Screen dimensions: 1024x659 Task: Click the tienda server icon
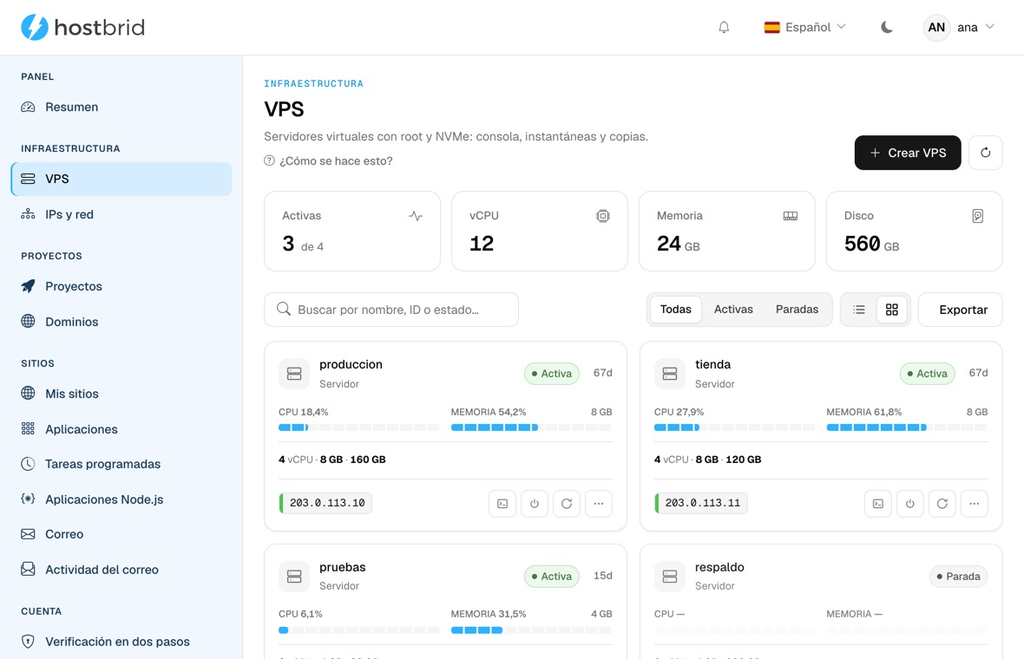tap(670, 374)
